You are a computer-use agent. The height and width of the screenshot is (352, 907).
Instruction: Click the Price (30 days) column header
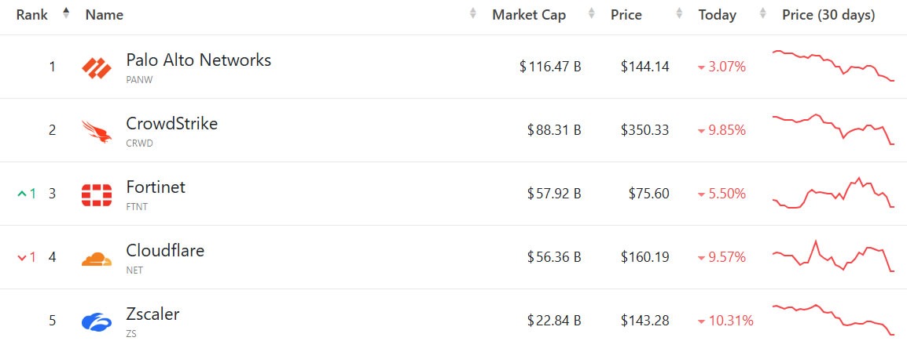pos(828,15)
